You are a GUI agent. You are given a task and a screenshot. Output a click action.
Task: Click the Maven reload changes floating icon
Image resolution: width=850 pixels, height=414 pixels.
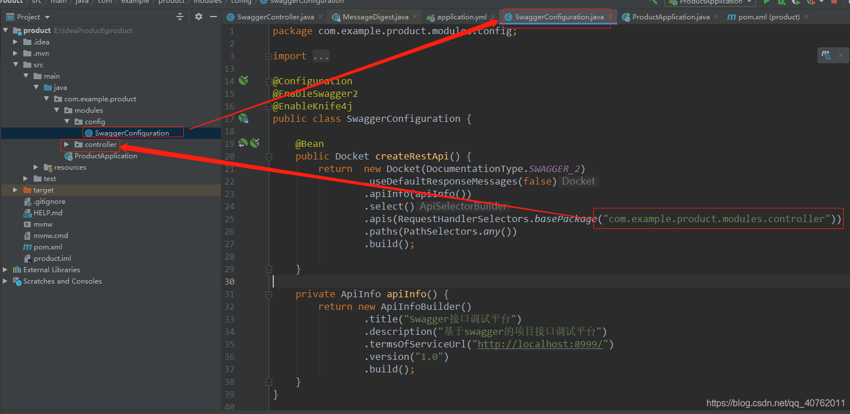826,55
